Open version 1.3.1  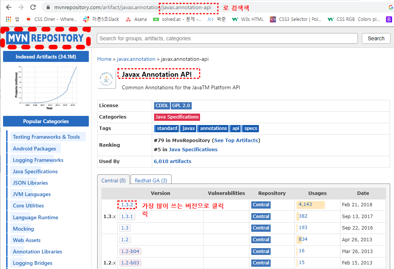coord(127,216)
